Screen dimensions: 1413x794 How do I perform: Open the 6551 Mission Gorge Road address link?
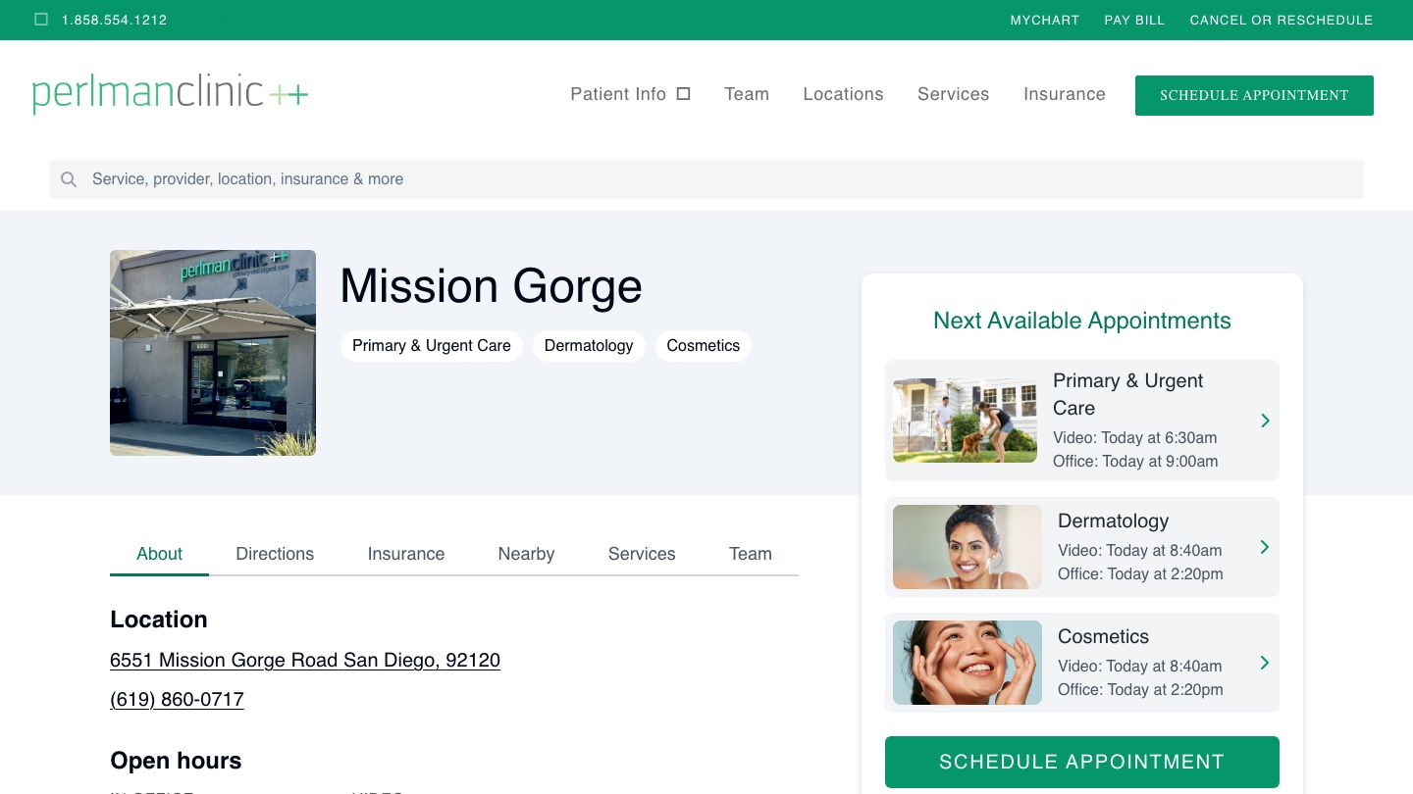pyautogui.click(x=305, y=660)
